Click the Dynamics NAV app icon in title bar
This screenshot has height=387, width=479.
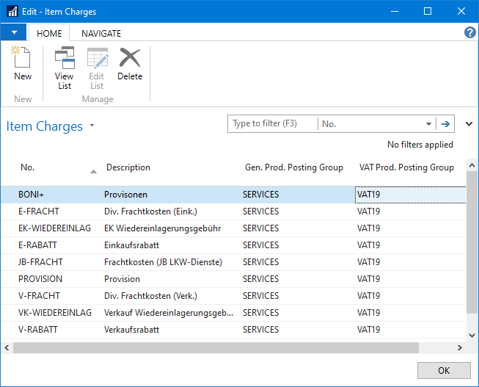pyautogui.click(x=12, y=11)
